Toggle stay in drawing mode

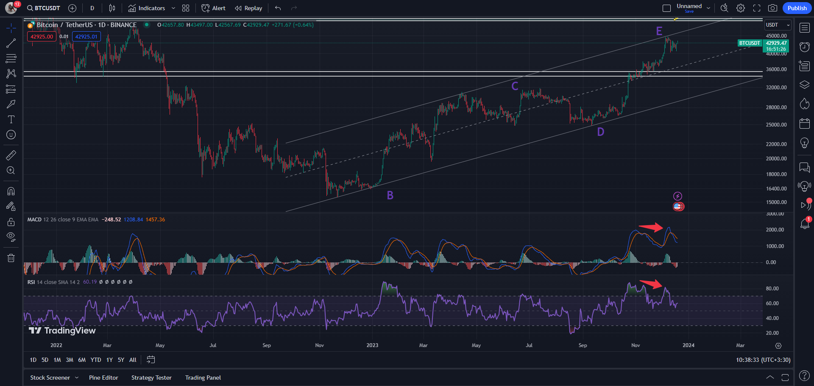point(11,207)
